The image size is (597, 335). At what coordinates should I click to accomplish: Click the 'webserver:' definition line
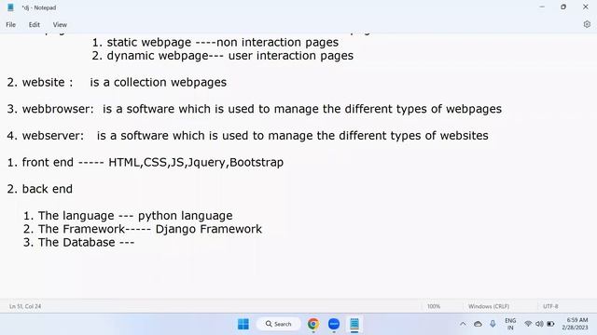247,136
